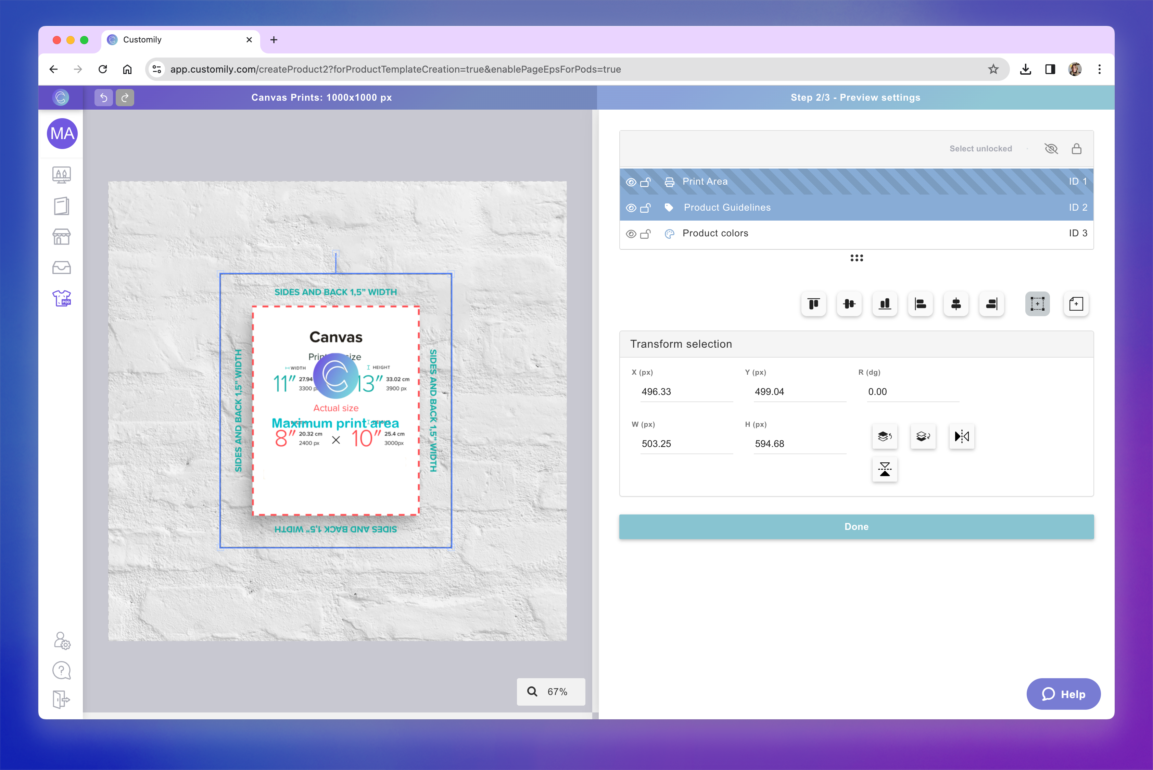Bring selection forward with layers icon

point(885,436)
